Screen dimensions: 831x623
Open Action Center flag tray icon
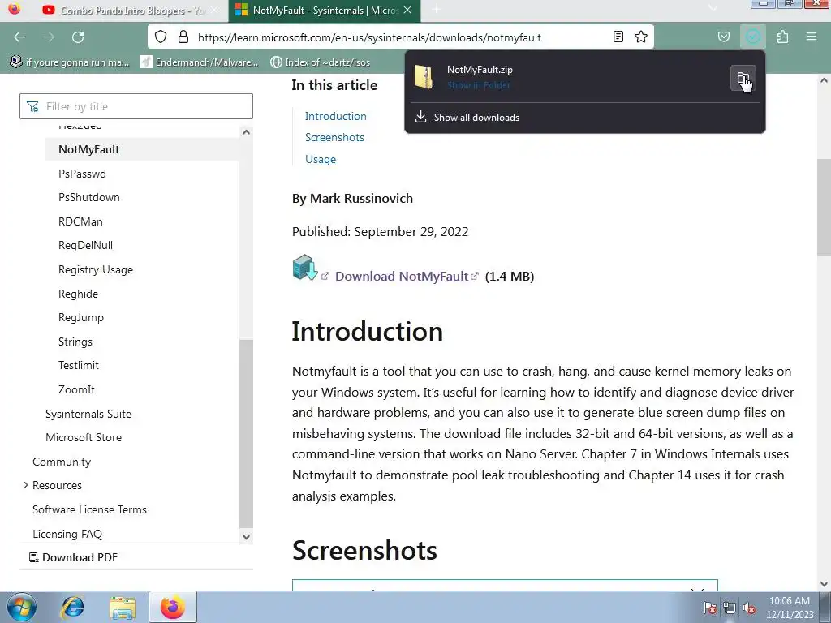[x=709, y=608]
